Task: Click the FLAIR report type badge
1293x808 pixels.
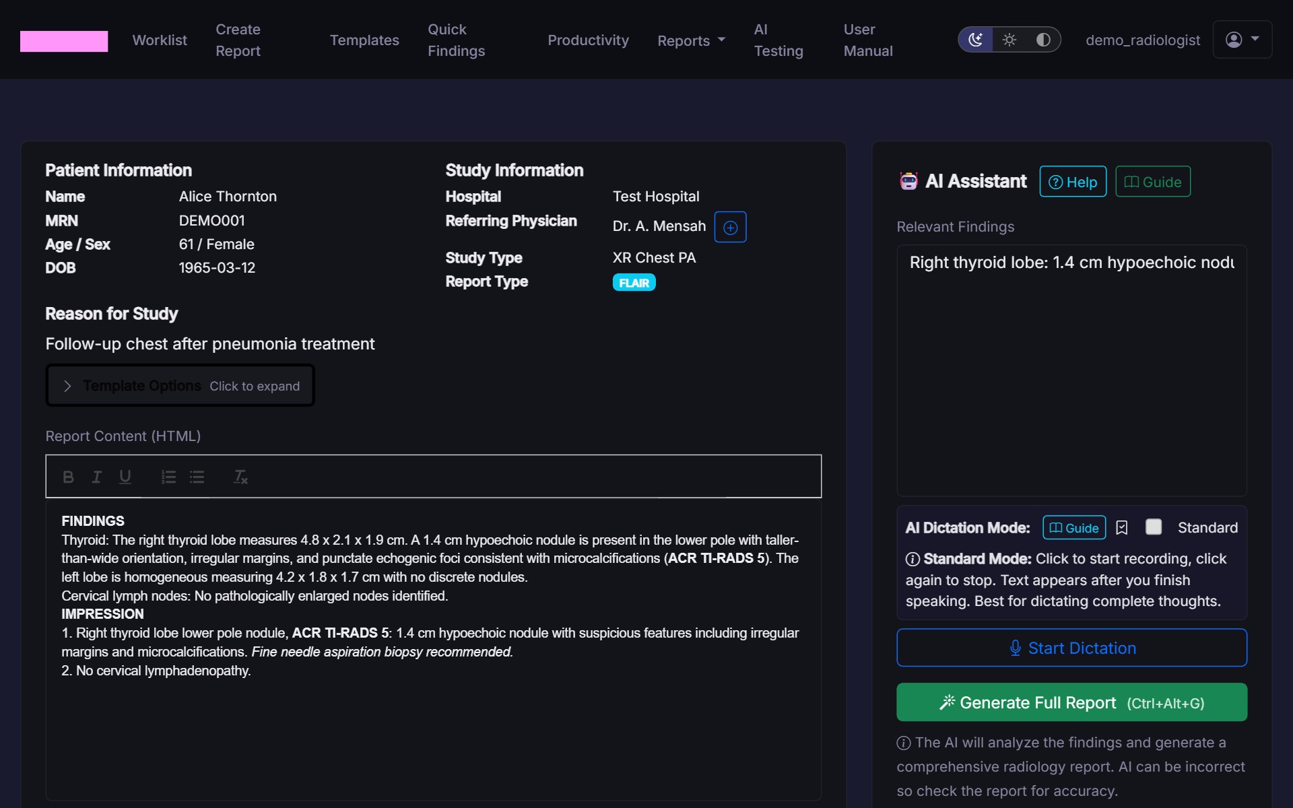Action: tap(634, 283)
